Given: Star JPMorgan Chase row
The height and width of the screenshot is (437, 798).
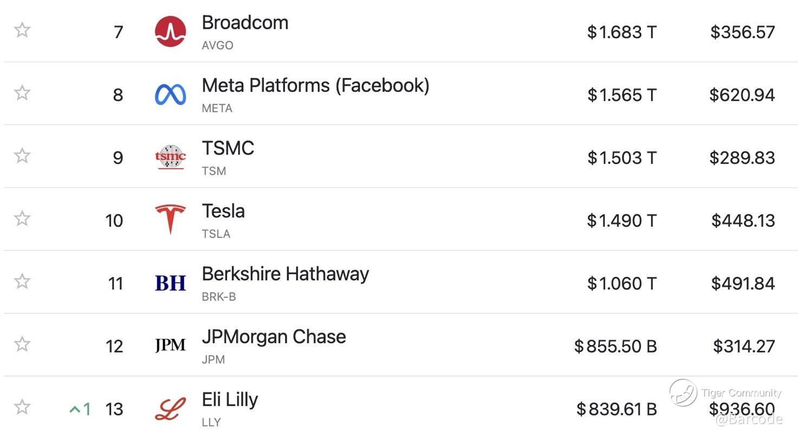Looking at the screenshot, I should [22, 344].
